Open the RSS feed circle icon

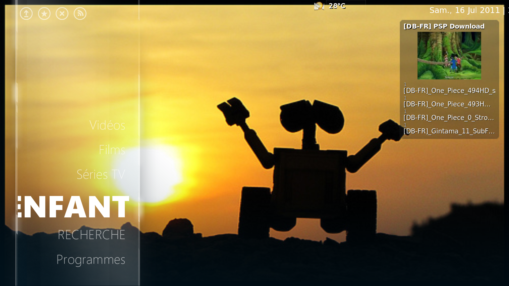[x=80, y=14]
